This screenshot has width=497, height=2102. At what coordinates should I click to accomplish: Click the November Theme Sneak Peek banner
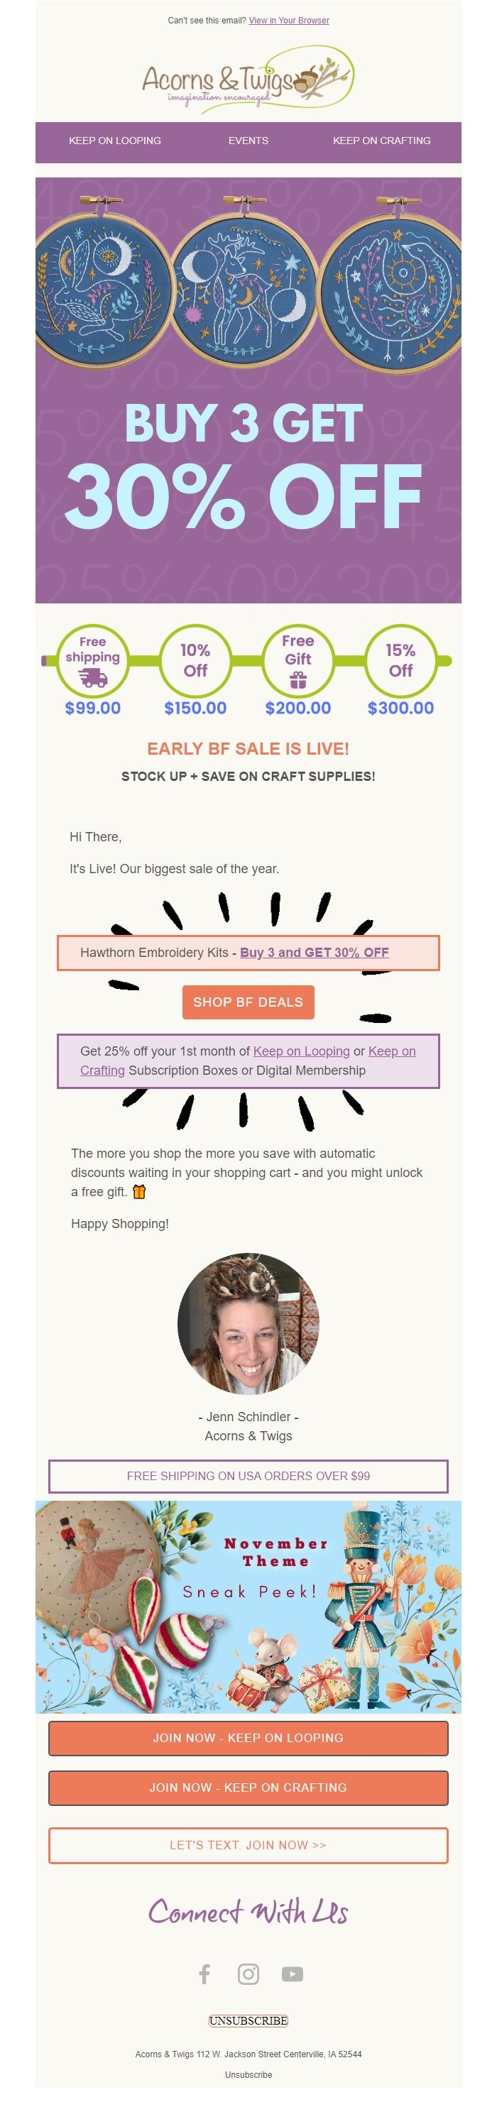[x=248, y=1599]
